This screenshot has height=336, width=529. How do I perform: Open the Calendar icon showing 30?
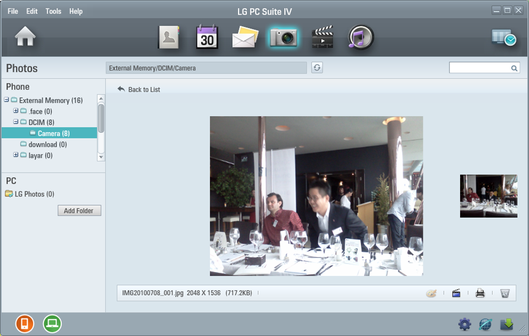pyautogui.click(x=207, y=37)
